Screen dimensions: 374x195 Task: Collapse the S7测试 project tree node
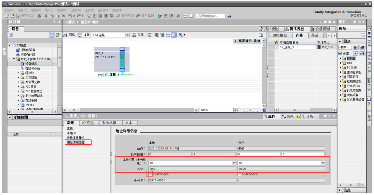point(10,45)
